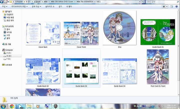This screenshot has width=180, height=109.
Task: Click the IME language A indicator in tray
Action: click(138, 106)
